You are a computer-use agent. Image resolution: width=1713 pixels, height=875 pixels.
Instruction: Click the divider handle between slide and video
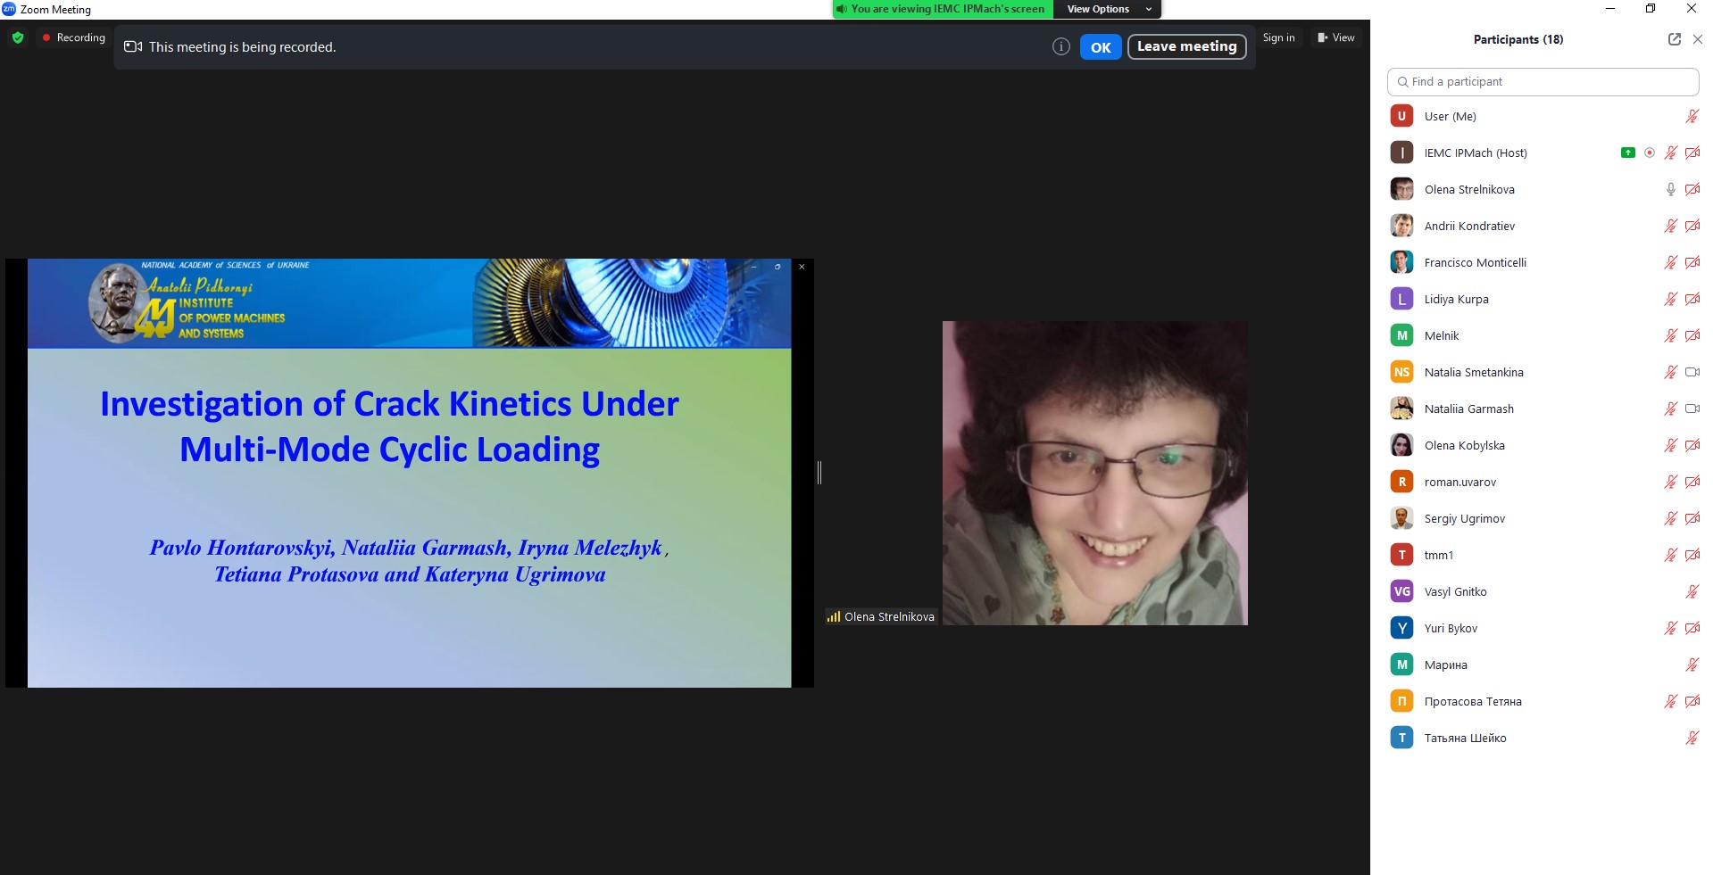point(819,473)
